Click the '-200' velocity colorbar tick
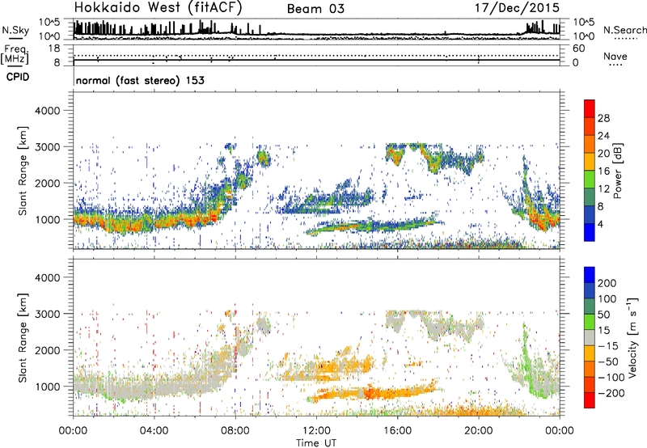 611,393
